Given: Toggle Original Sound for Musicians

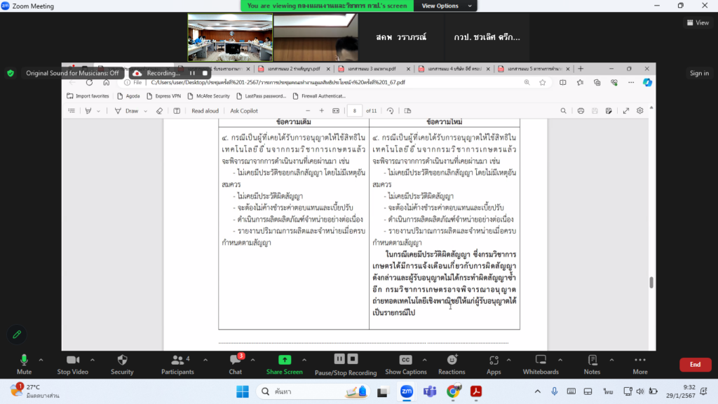Looking at the screenshot, I should [72, 73].
